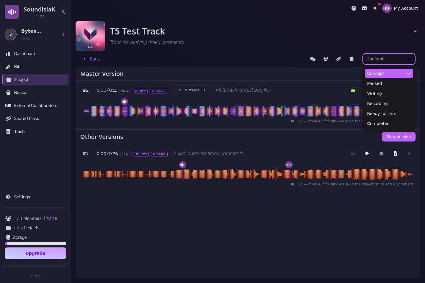The width and height of the screenshot is (425, 283).
Task: Click the T5 Test Track title
Action: [x=138, y=31]
